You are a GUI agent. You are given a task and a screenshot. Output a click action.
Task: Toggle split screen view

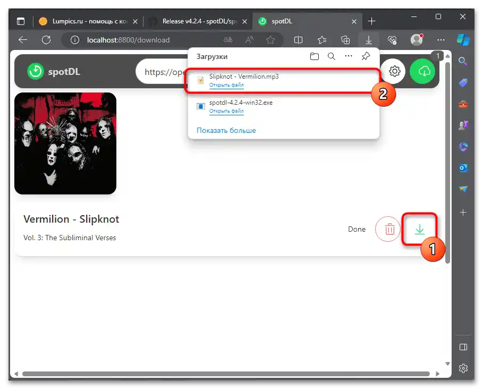coord(298,40)
